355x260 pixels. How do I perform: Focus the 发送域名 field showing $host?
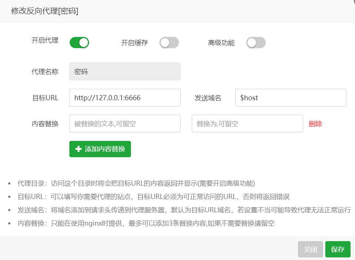(x=290, y=98)
